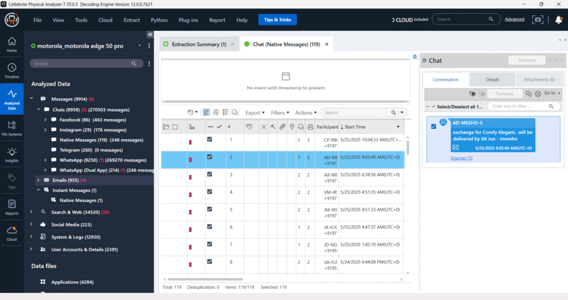Image resolution: width=568 pixels, height=300 pixels.
Task: Switch to Extraction Summary (1) tab
Action: (x=199, y=44)
